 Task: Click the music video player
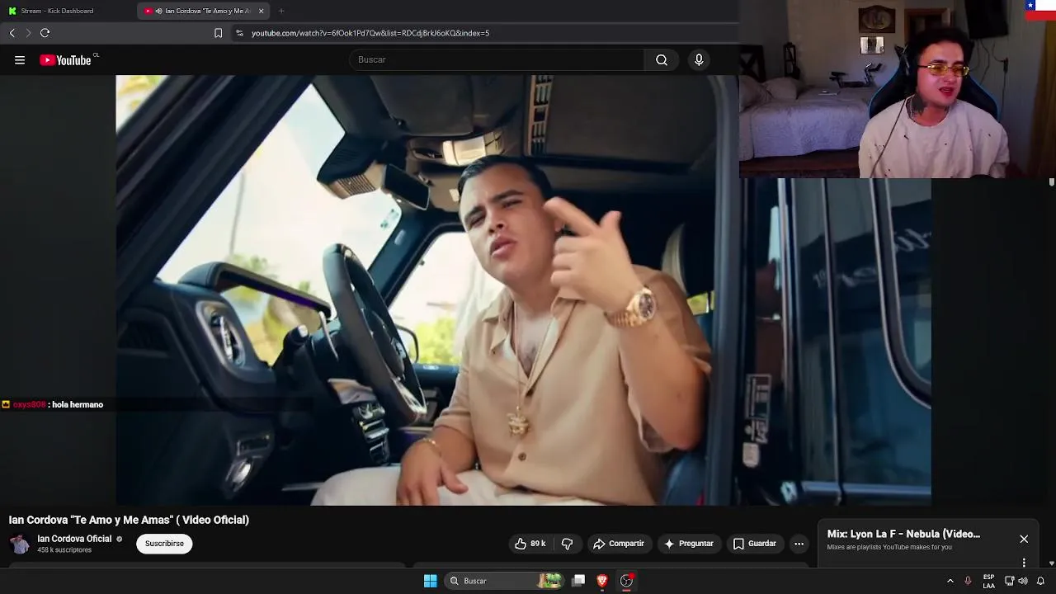pyautogui.click(x=523, y=290)
